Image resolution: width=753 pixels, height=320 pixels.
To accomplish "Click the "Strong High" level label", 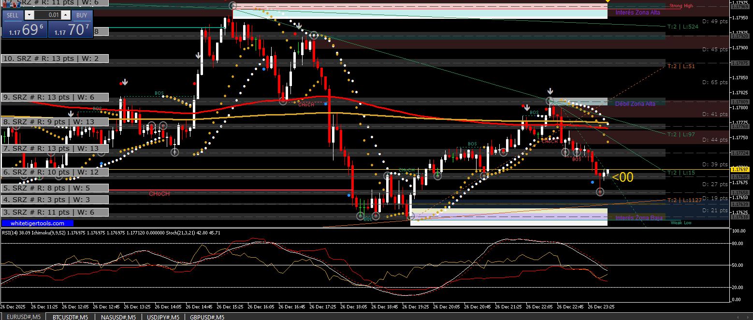I will tap(681, 6).
